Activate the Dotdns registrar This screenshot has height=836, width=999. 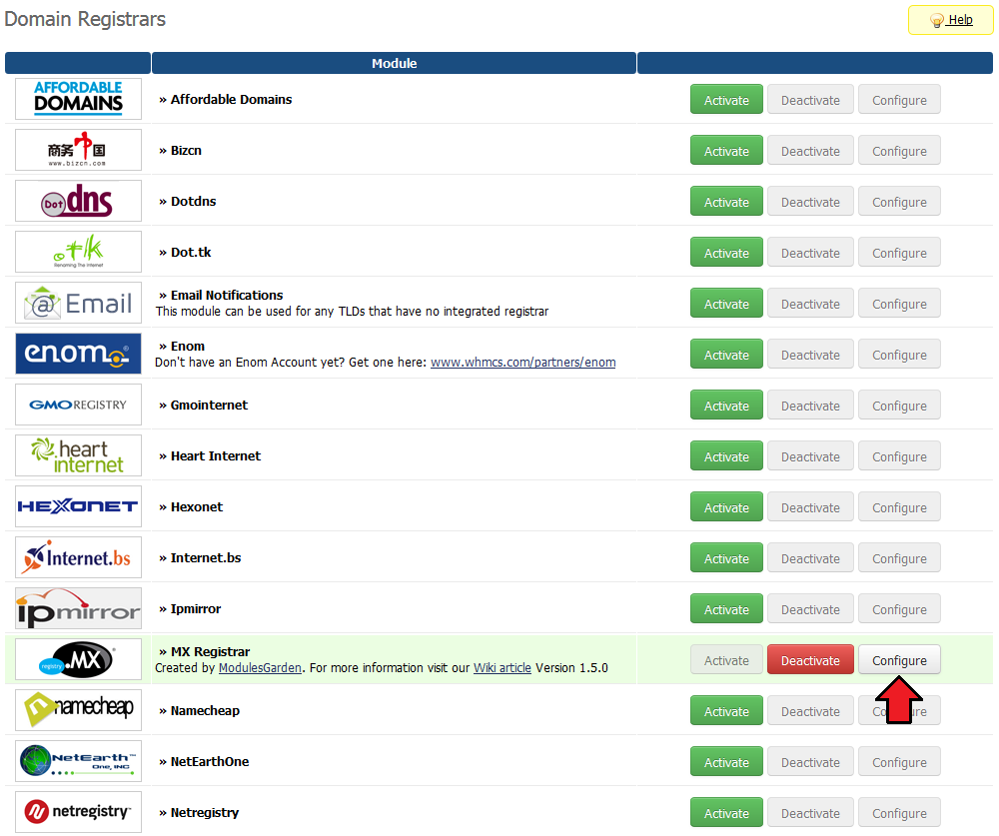pos(726,202)
